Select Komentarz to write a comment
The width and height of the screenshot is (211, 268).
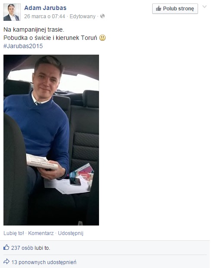(x=41, y=233)
